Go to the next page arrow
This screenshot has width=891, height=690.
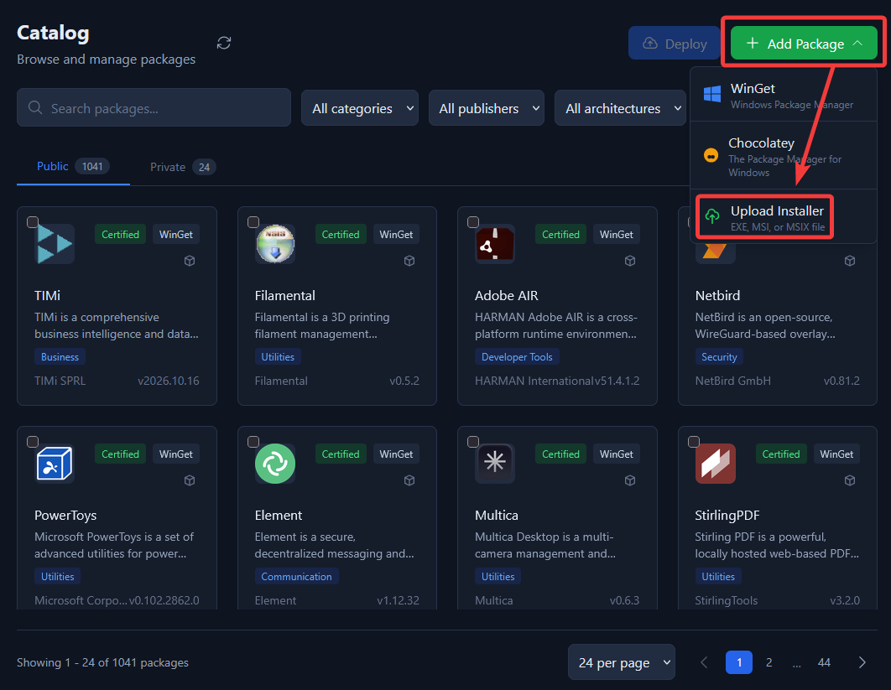click(862, 662)
